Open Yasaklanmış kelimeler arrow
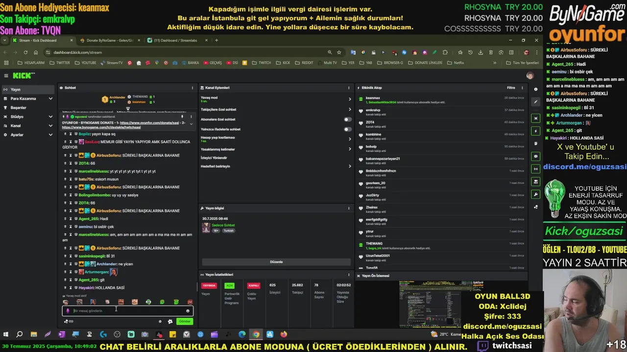The height and width of the screenshot is (352, 627). [350, 149]
